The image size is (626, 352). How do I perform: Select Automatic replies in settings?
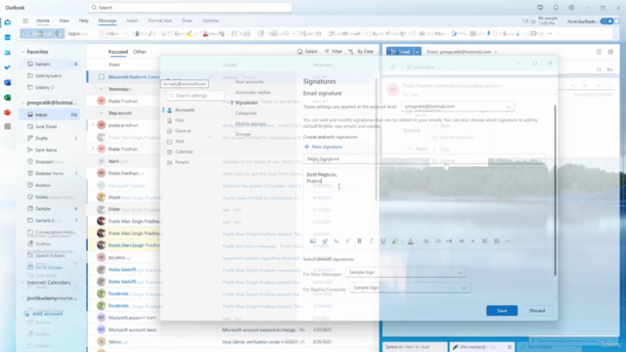(x=252, y=92)
